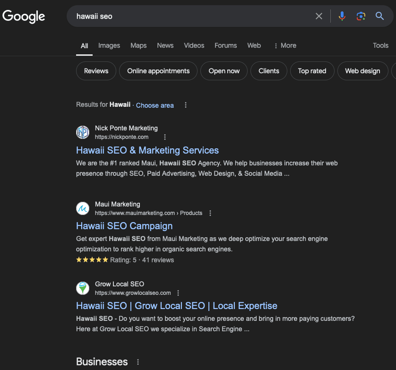
Task: Click the Google logo
Action: coord(24,17)
